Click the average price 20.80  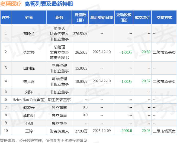click(146, 52)
